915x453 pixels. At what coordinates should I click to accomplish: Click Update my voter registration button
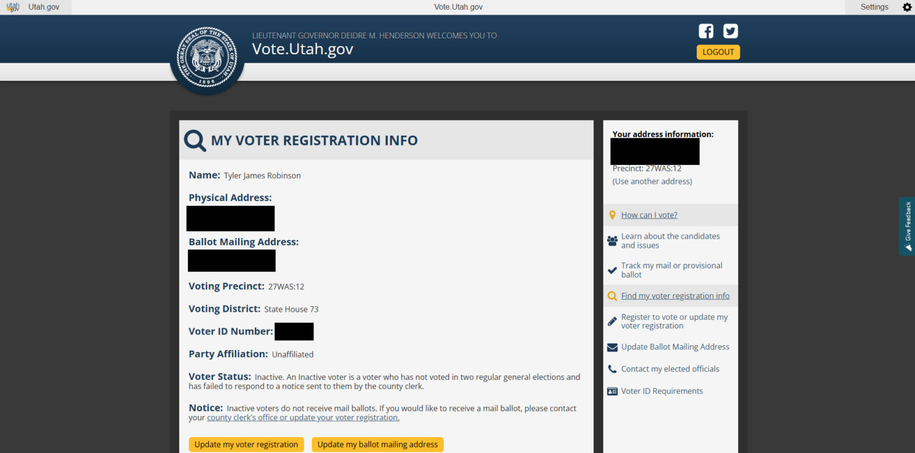click(246, 444)
